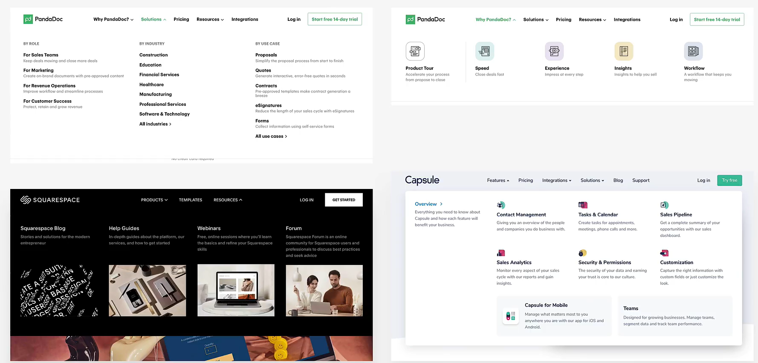758x363 pixels.
Task: Click the Capsule logo
Action: pyautogui.click(x=422, y=180)
